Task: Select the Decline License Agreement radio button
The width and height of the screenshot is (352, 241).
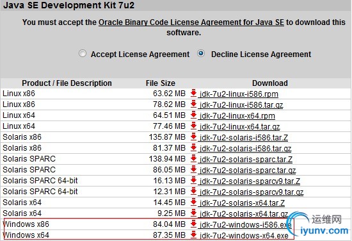Action: 201,53
